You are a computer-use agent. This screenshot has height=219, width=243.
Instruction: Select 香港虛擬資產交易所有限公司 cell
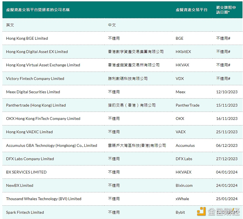pos(134,65)
